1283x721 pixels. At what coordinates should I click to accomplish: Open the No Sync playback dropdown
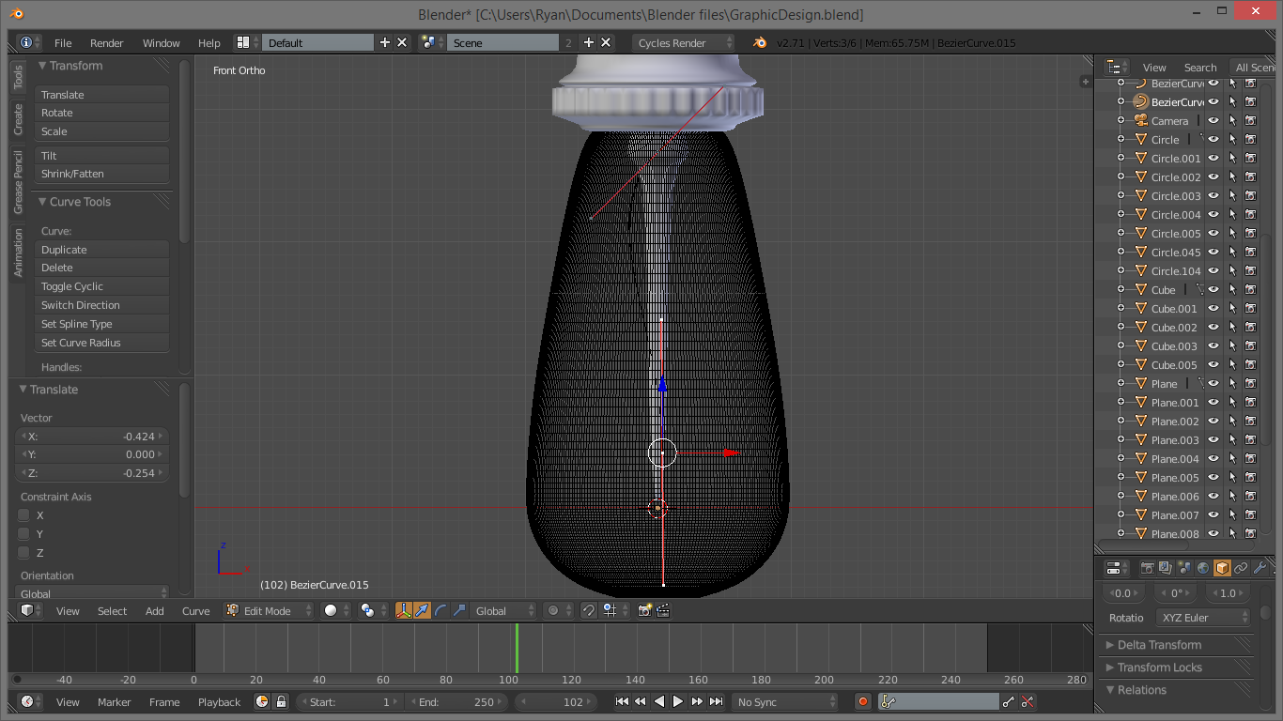[785, 701]
